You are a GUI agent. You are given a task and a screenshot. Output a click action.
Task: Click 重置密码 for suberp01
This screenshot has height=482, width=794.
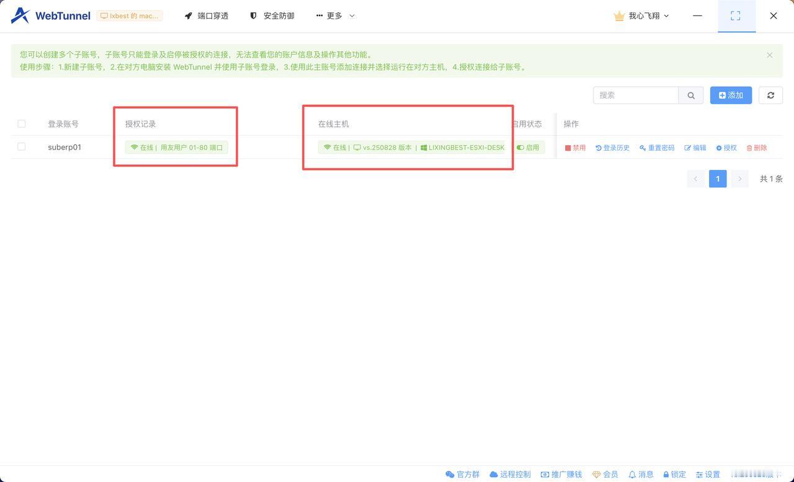pyautogui.click(x=657, y=148)
